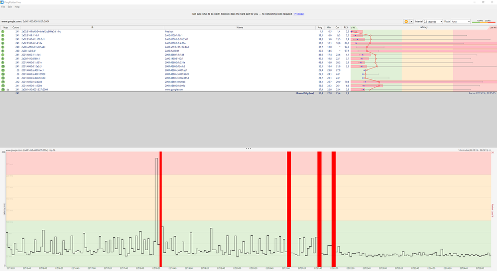Viewport: 497px width, 271px height.
Task: Select hop 14 green circle icon
Action: pos(3,82)
